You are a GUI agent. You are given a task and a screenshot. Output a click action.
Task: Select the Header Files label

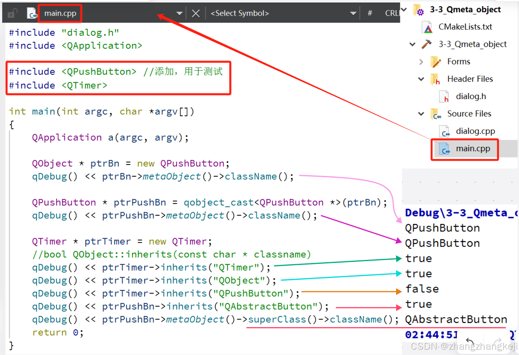pos(470,79)
